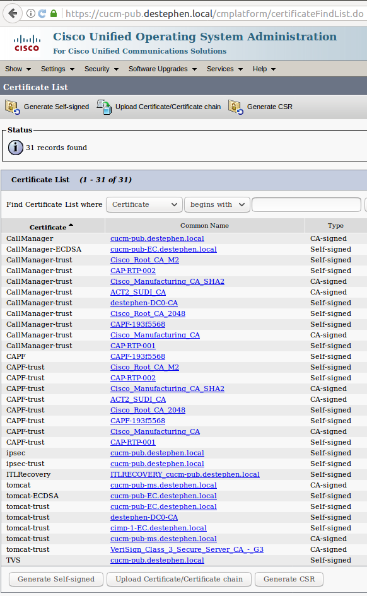
Task: Click the Generate CSR toolbar icon
Action: pyautogui.click(x=236, y=107)
